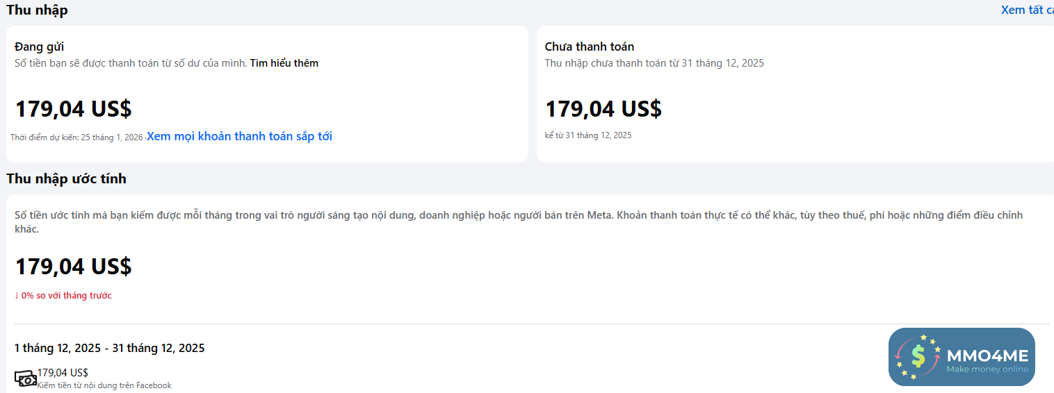Click the 179,04 US$ amount under Đang gửi
Image resolution: width=1054 pixels, height=393 pixels.
[x=74, y=109]
